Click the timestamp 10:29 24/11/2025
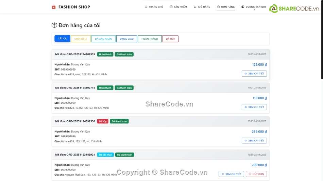Image resolution: width=323 pixels, height=181 pixels. pyautogui.click(x=257, y=54)
